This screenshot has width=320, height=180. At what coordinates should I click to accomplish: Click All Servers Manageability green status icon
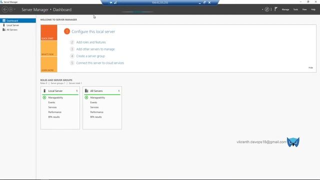click(86, 97)
